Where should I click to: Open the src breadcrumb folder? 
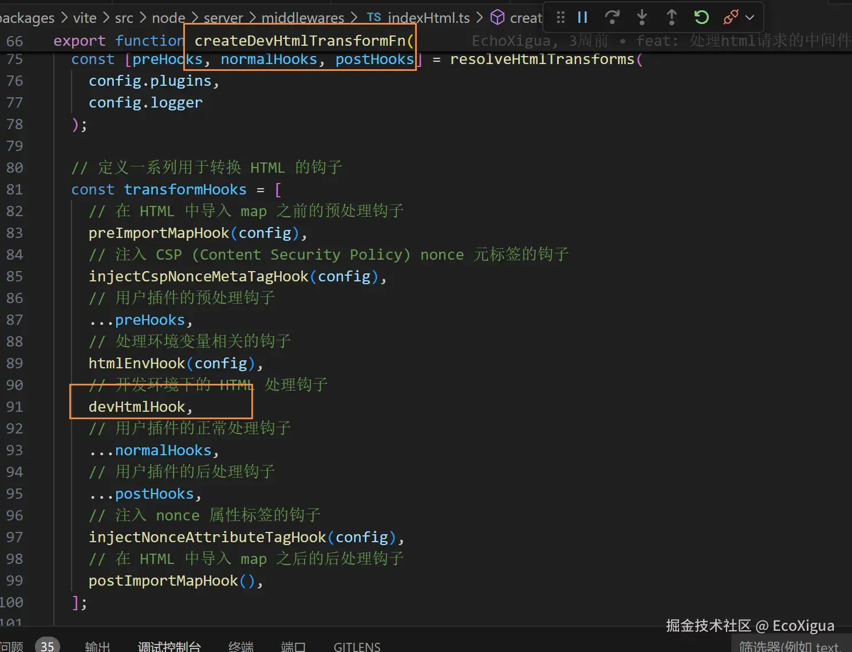[124, 18]
